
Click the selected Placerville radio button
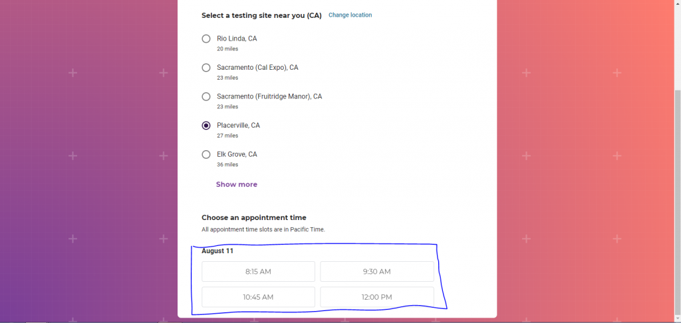(206, 126)
